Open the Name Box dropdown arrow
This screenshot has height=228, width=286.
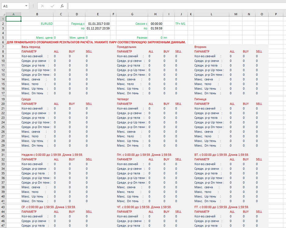[26, 6]
